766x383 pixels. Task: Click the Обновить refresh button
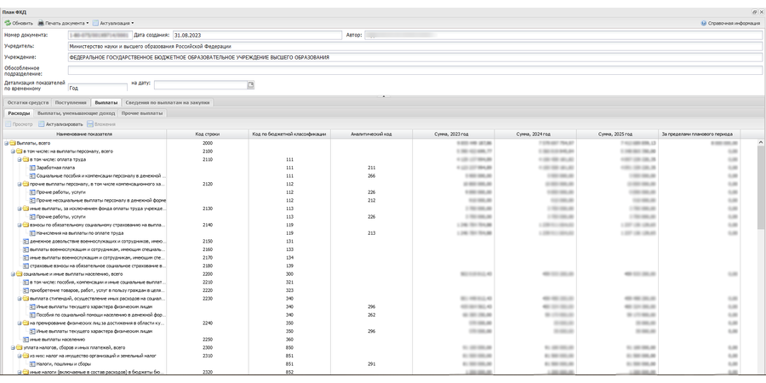[19, 23]
